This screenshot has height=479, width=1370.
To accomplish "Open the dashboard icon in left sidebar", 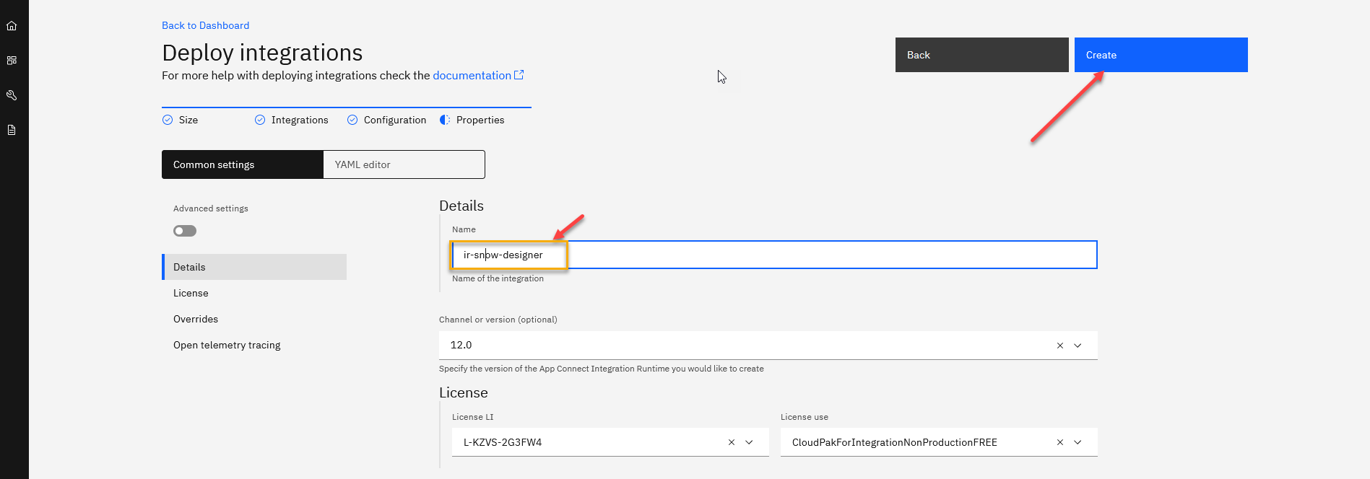I will tap(12, 61).
